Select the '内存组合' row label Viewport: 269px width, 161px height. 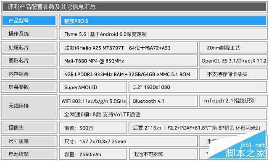pos(29,74)
